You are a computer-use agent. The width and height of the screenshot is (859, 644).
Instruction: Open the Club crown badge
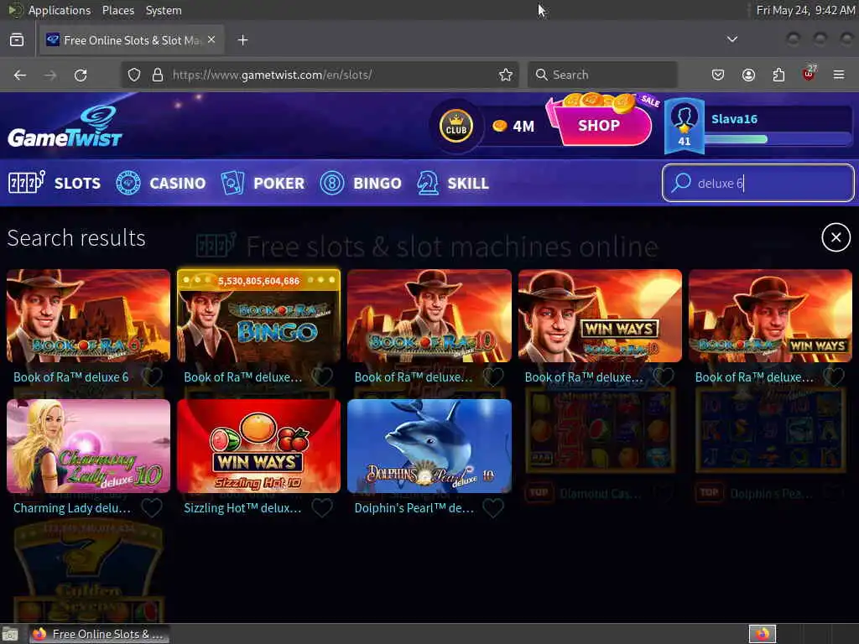click(x=456, y=126)
